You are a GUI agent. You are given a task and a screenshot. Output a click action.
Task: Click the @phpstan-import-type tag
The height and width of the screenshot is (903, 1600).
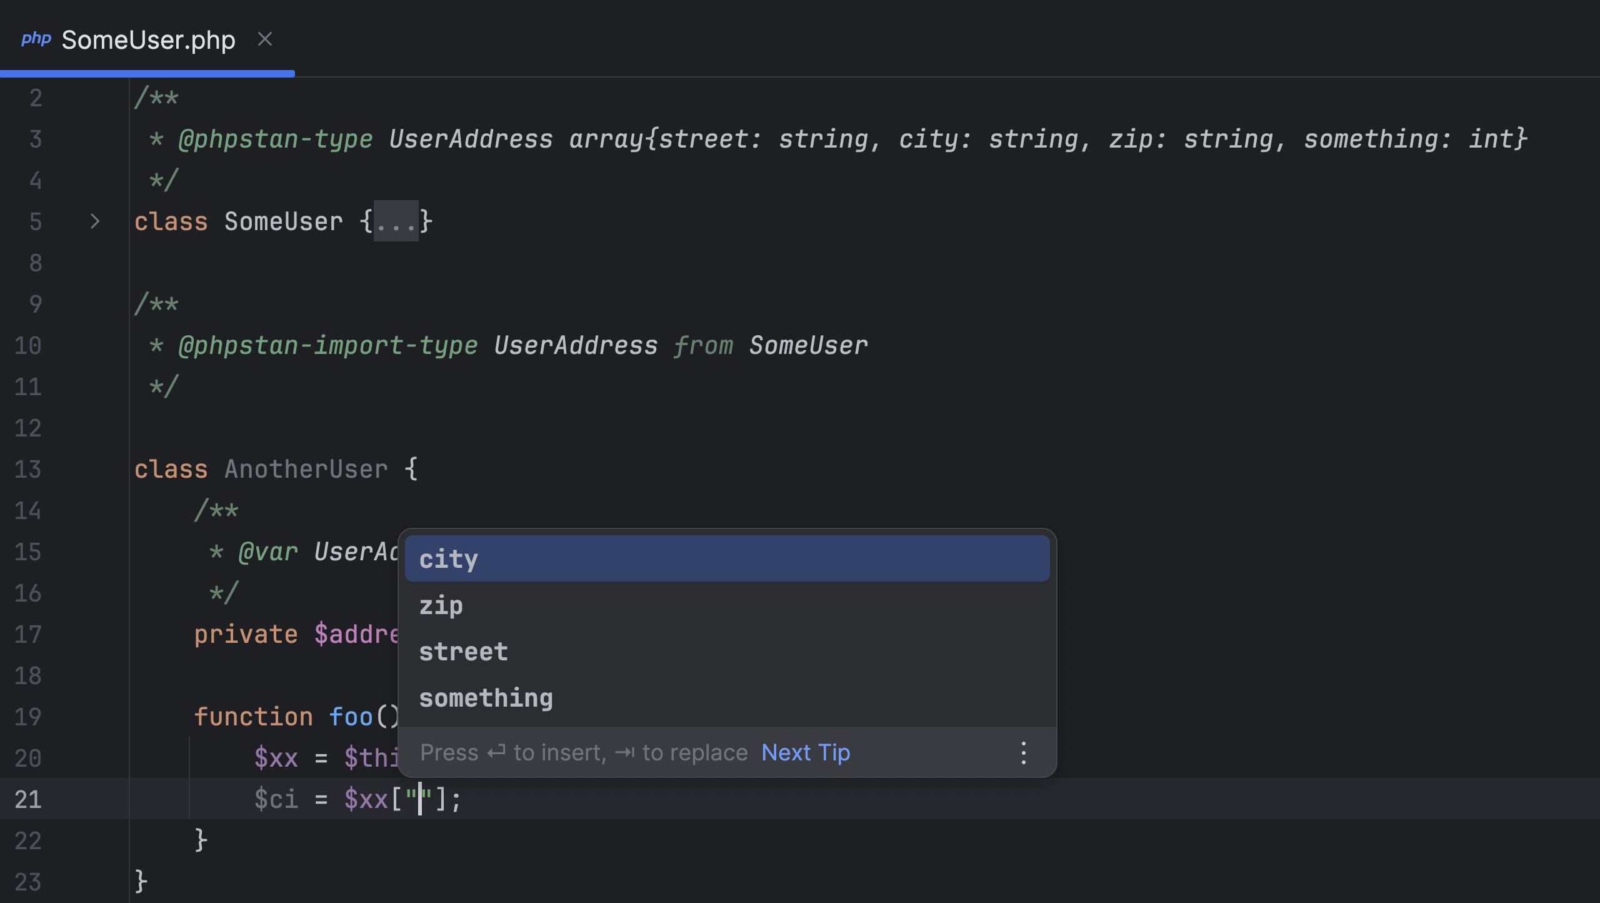click(x=327, y=345)
